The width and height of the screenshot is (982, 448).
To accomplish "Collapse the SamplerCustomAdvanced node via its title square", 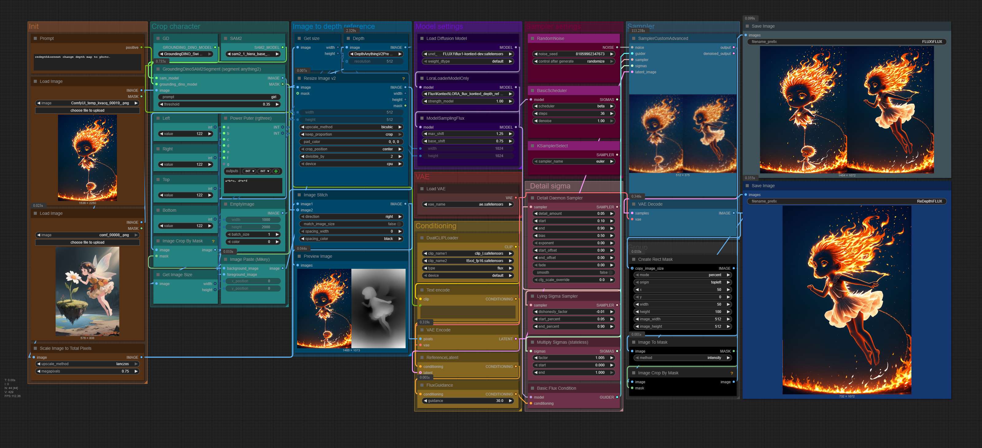I will [x=634, y=38].
